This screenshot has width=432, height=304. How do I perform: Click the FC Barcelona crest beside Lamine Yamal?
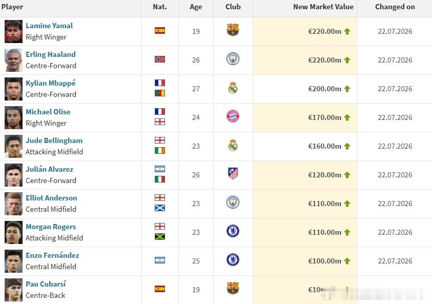coord(233,30)
